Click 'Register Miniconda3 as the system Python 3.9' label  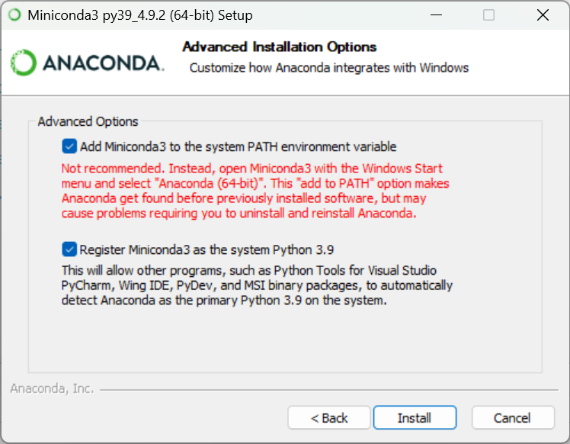pos(207,249)
